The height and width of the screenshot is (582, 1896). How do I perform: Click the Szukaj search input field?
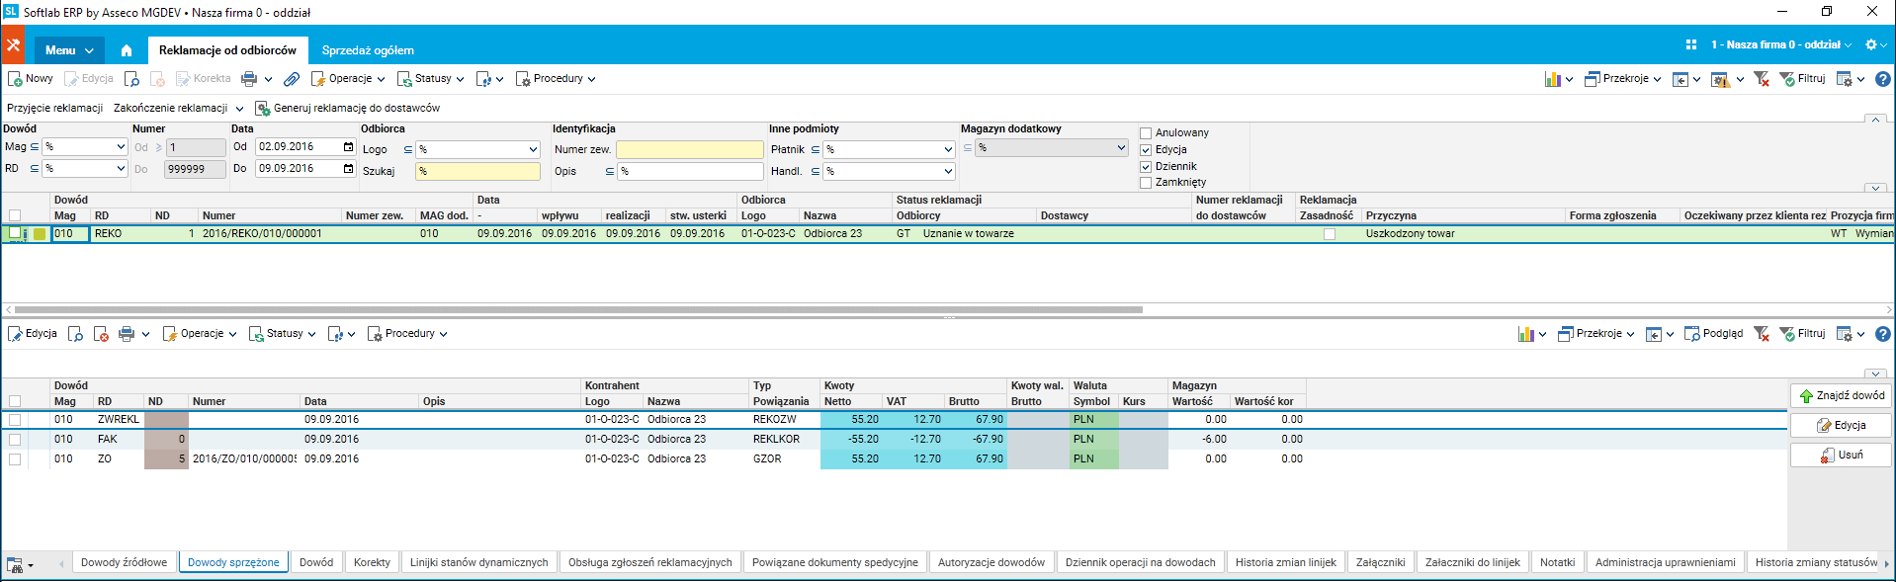(x=477, y=171)
